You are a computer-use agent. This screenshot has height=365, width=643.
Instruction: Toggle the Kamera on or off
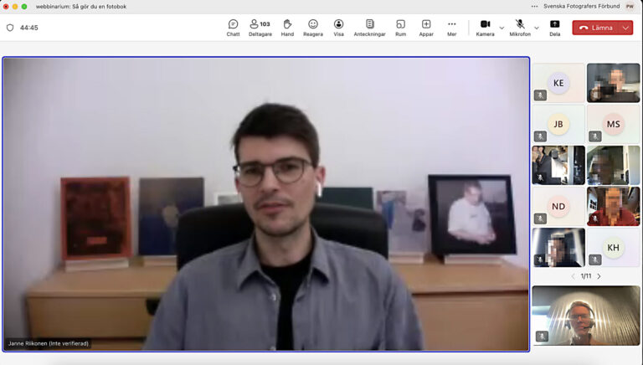coord(485,28)
